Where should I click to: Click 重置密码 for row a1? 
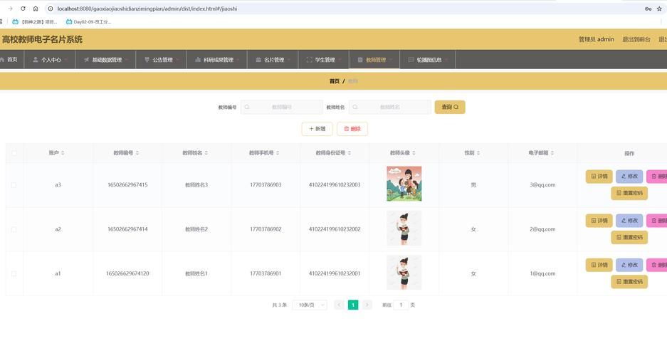click(629, 281)
